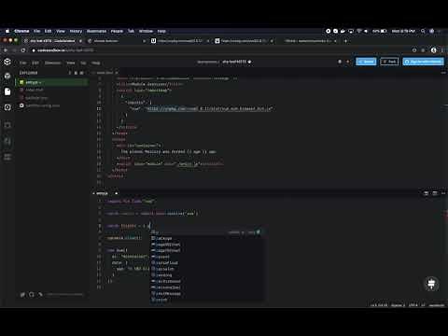Viewport: 448px width, 336px height.
Task: Switch to the first CodeSandbox browser tab
Action: pos(52,41)
